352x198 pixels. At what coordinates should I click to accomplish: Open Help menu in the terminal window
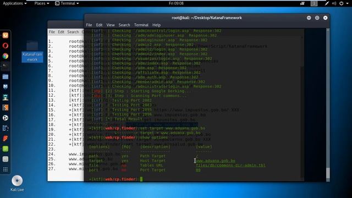pos(156,25)
